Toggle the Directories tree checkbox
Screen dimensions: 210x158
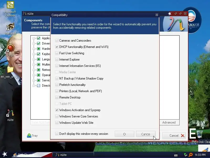(39, 86)
